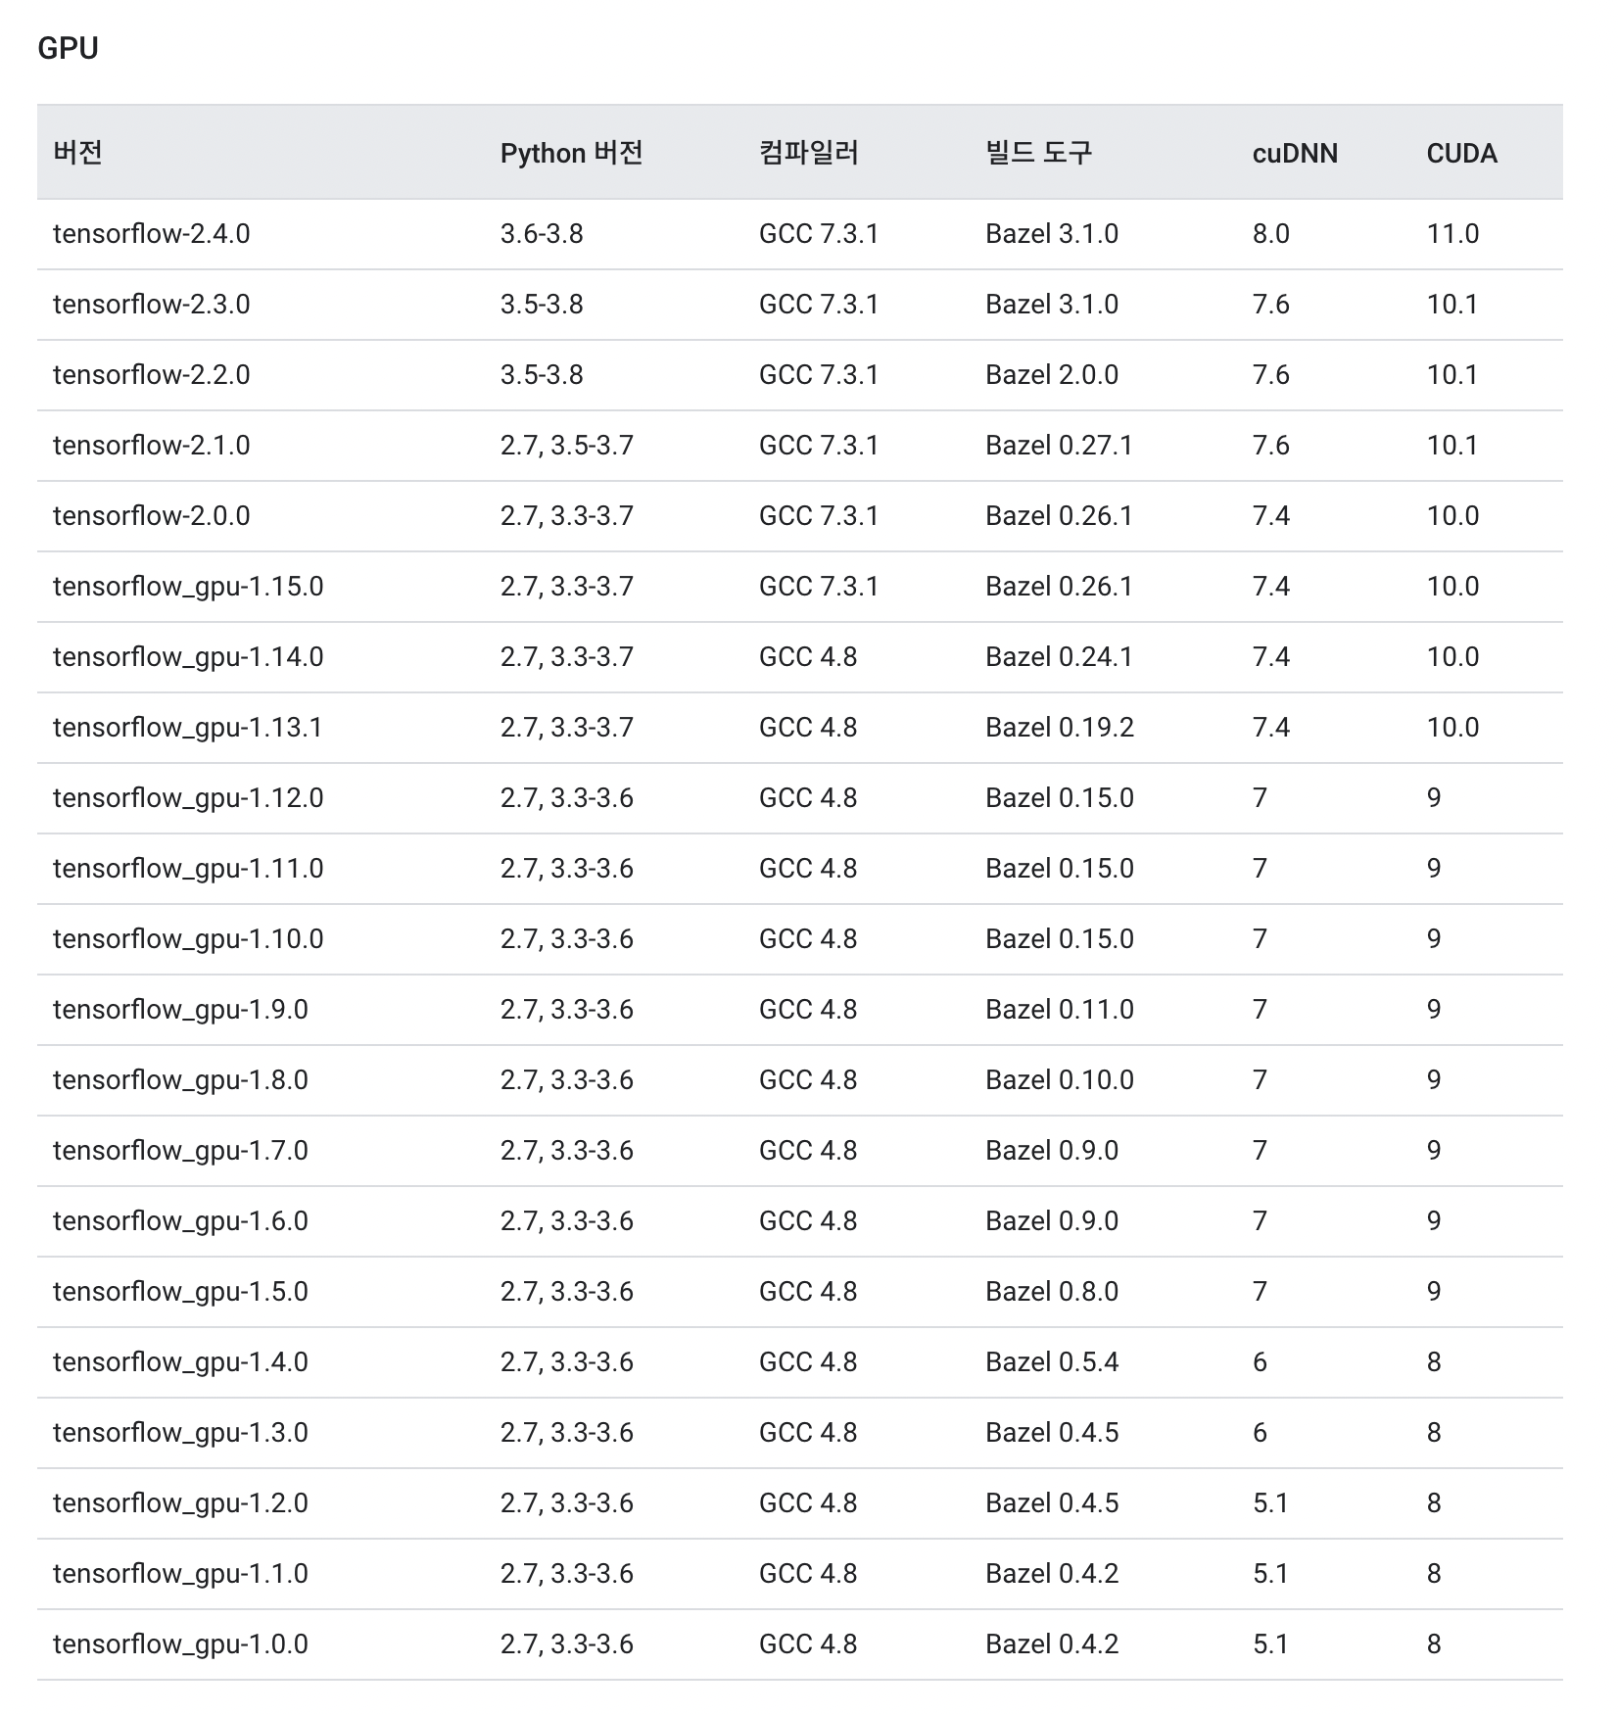The image size is (1618, 1714).
Task: Click the Bazel 0.11.0 cell
Action: (1060, 1010)
